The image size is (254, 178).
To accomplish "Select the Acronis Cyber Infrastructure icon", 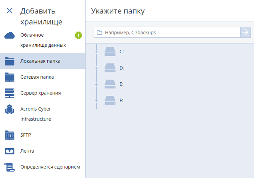I will (x=9, y=109).
